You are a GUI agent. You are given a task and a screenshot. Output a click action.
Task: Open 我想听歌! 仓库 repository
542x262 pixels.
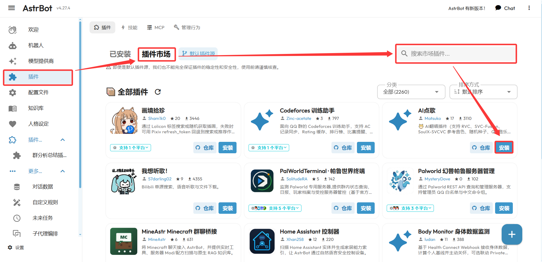[x=205, y=208]
